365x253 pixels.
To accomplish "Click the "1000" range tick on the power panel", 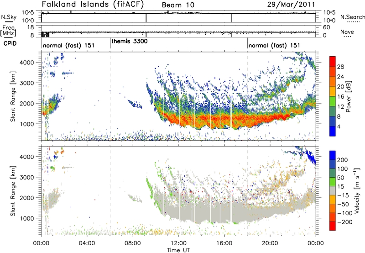I will 28,124.
